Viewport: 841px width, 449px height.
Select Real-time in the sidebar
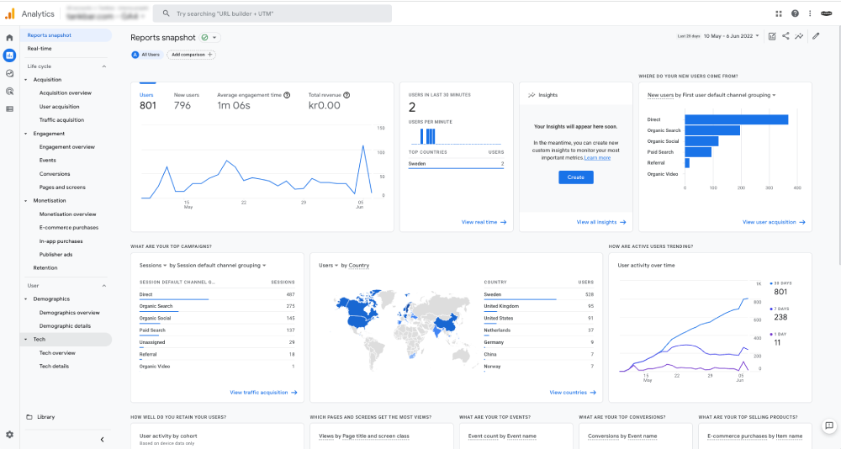click(40, 49)
